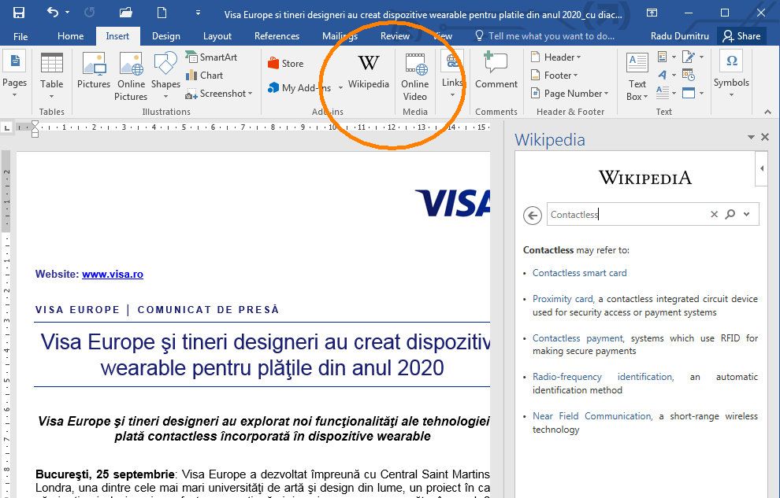Insert Online Pictures
Image resolution: width=780 pixels, height=498 pixels.
[131, 76]
